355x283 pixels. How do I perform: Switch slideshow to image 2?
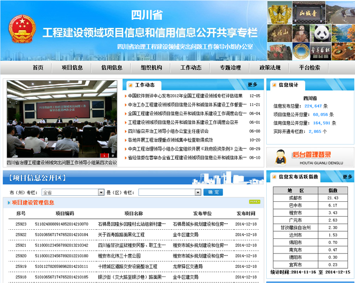113,155
